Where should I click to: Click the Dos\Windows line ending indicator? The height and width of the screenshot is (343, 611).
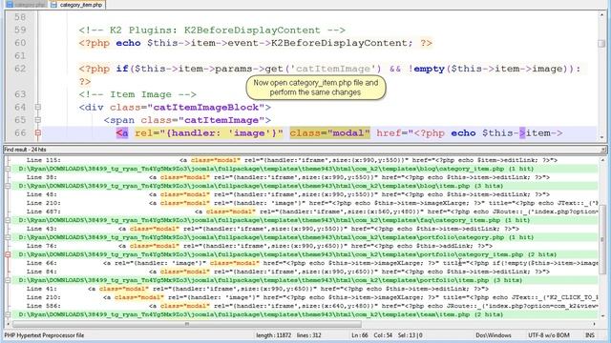494,335
